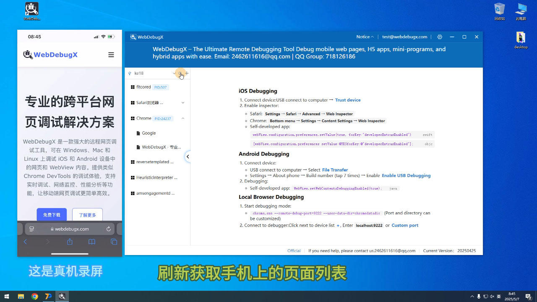Click the network tray icon
The height and width of the screenshot is (302, 537).
486,297
